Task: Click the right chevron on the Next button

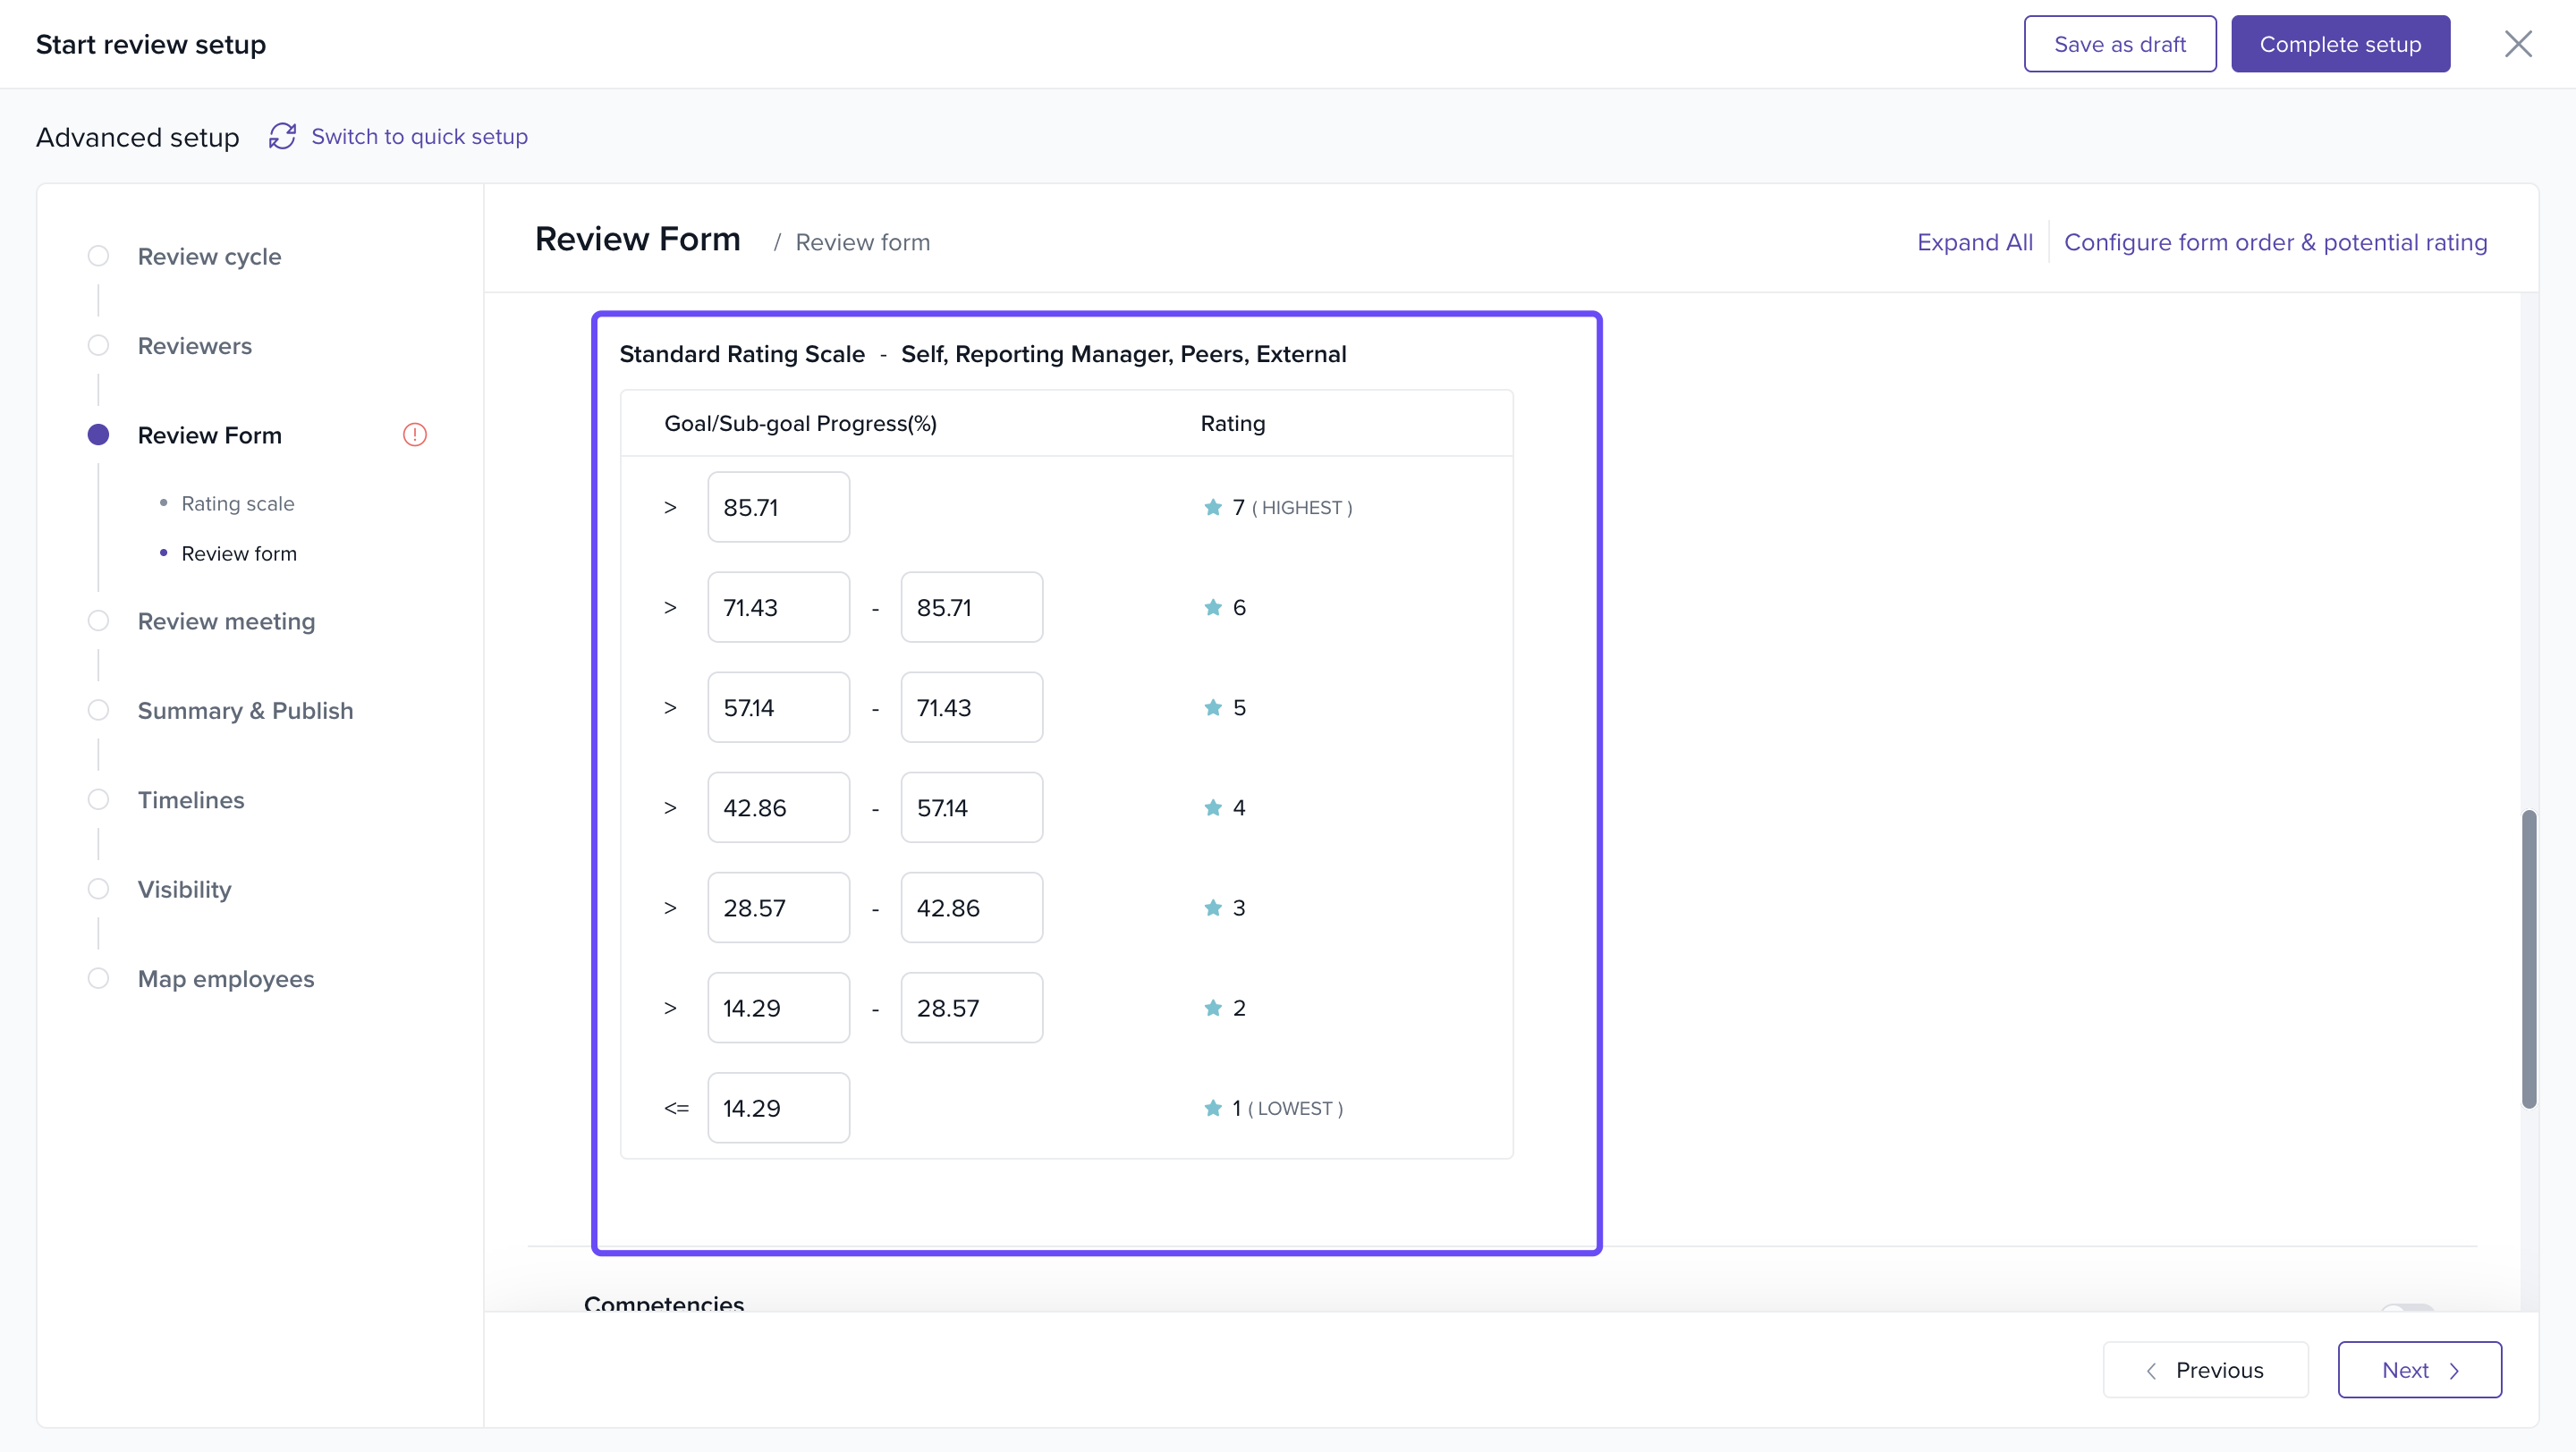Action: tap(2454, 1371)
